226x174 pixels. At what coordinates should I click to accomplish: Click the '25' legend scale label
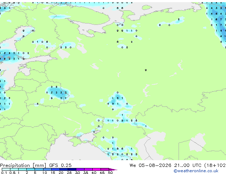point(69,173)
